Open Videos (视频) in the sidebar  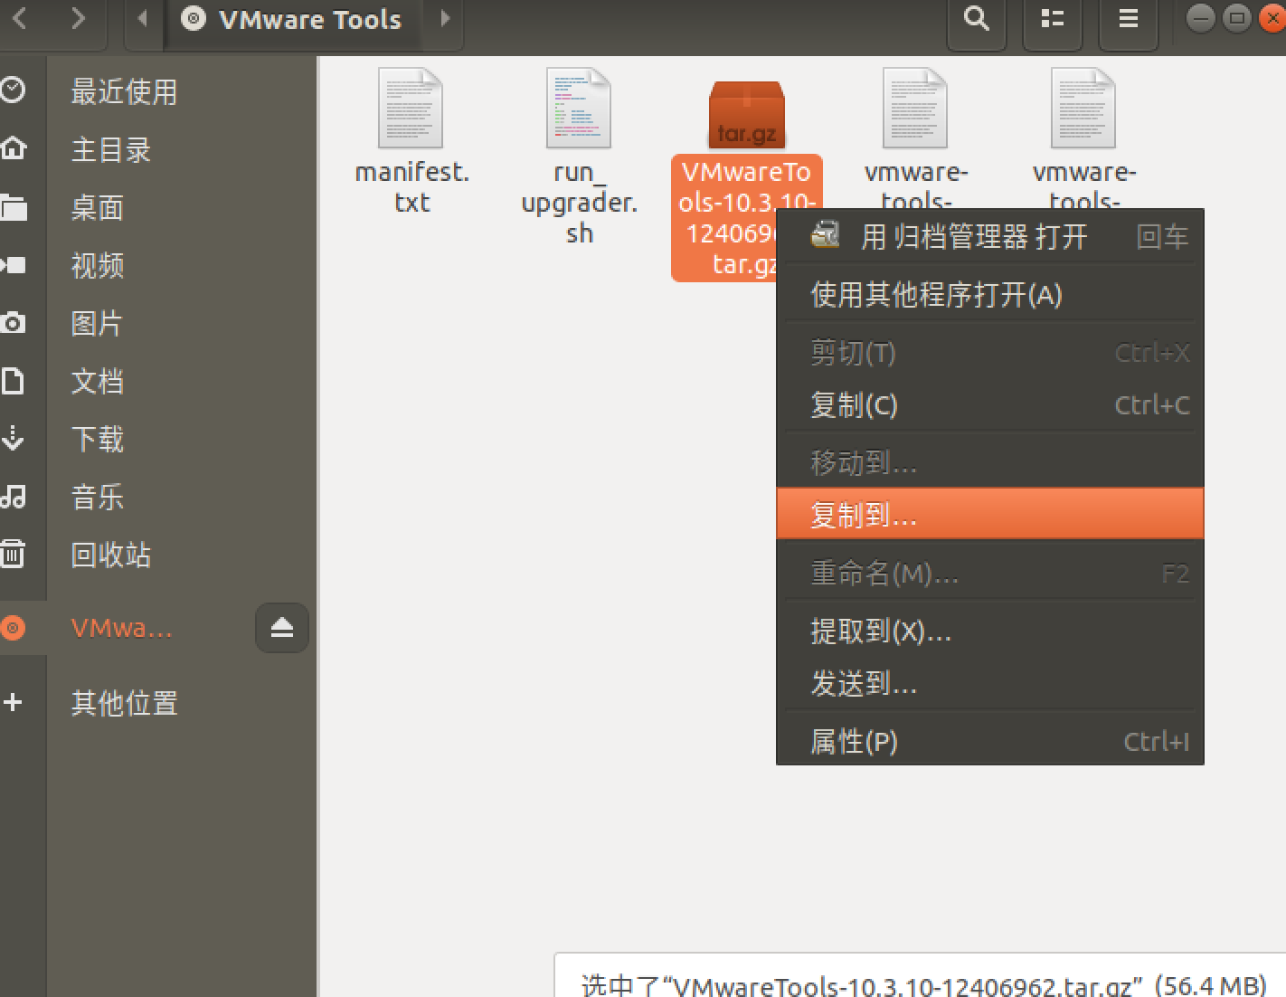pos(158,265)
